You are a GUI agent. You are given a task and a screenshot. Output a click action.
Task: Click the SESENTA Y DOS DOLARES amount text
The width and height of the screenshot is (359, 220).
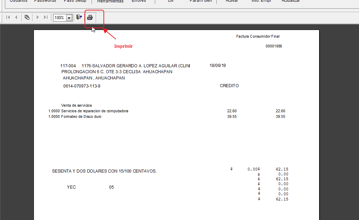[104, 171]
